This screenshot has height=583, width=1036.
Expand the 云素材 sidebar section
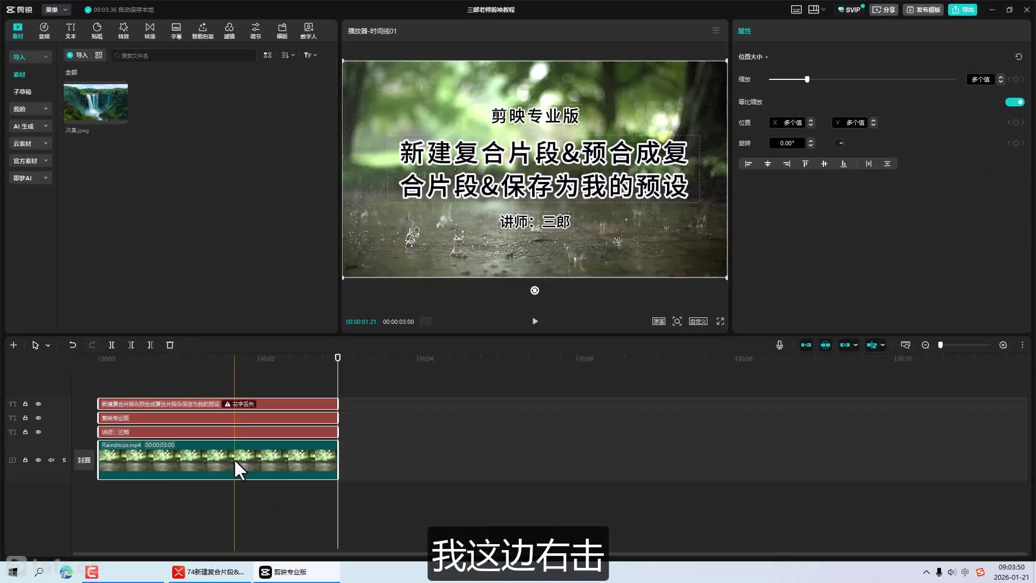click(x=30, y=144)
